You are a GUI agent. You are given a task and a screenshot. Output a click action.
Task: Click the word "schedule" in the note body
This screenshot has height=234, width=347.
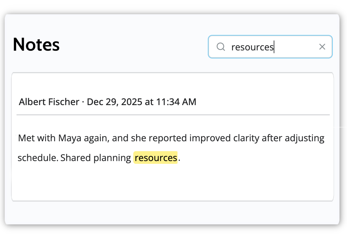pos(37,158)
